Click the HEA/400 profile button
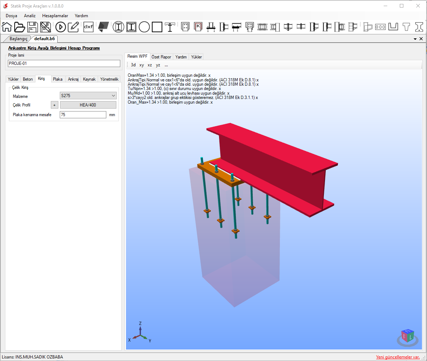Viewport: 427px width, 361px height. [x=88, y=105]
